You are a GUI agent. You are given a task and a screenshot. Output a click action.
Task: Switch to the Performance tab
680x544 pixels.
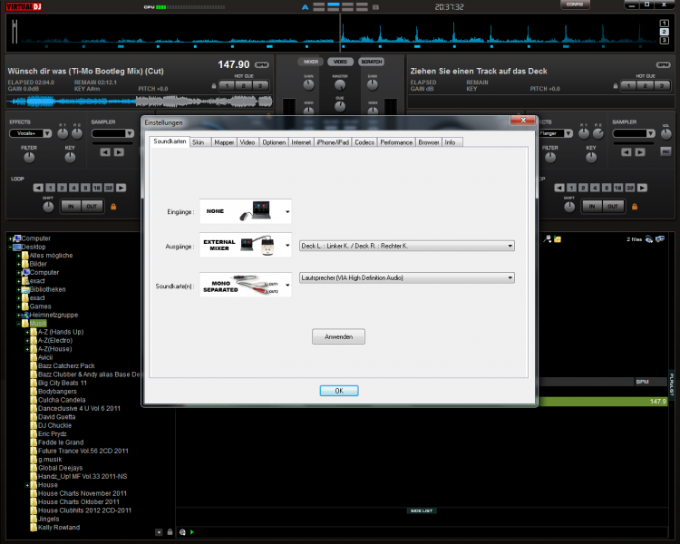(x=396, y=142)
